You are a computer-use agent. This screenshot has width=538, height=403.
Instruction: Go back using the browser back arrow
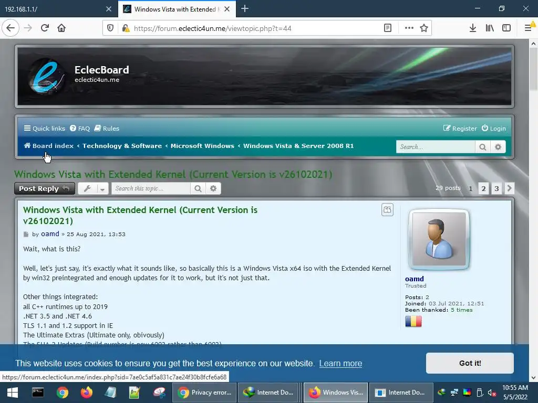[x=11, y=28]
